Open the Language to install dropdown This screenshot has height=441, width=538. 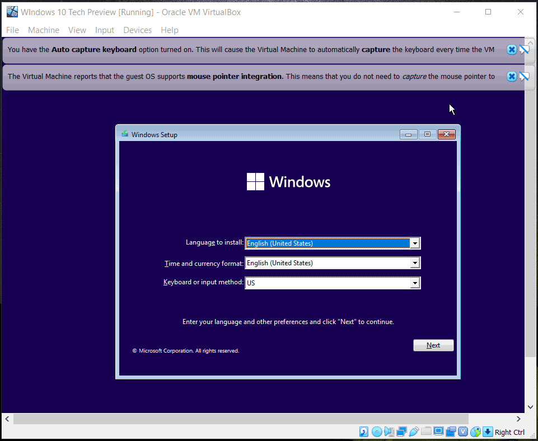point(415,243)
